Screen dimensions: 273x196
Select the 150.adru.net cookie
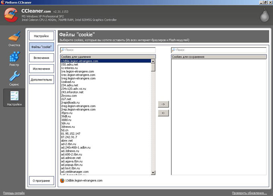[106, 65]
